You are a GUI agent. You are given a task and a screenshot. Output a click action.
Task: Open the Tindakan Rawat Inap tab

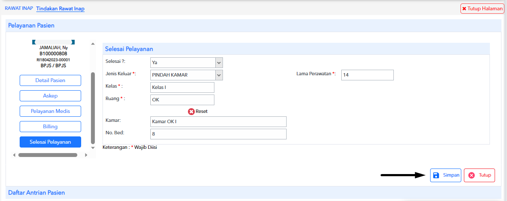point(61,9)
